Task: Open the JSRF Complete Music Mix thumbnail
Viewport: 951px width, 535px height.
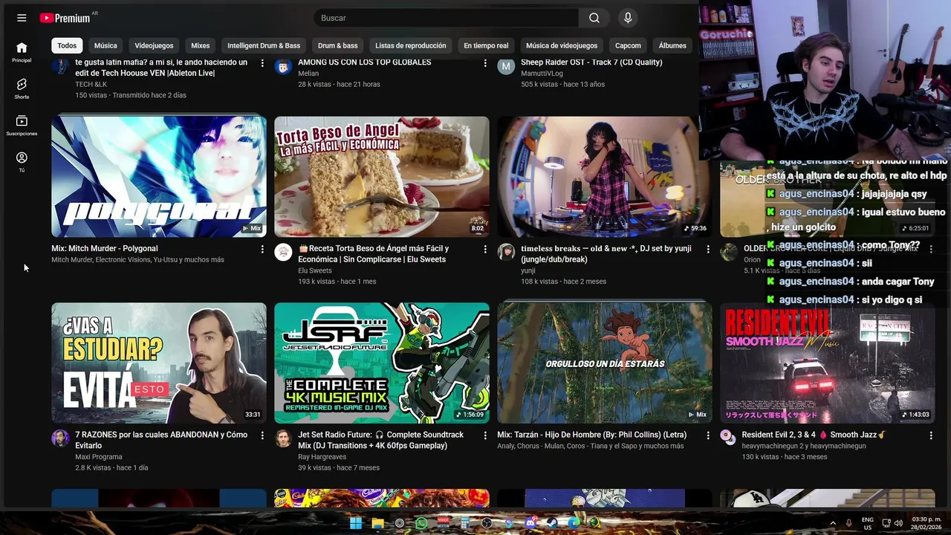Action: [x=382, y=363]
